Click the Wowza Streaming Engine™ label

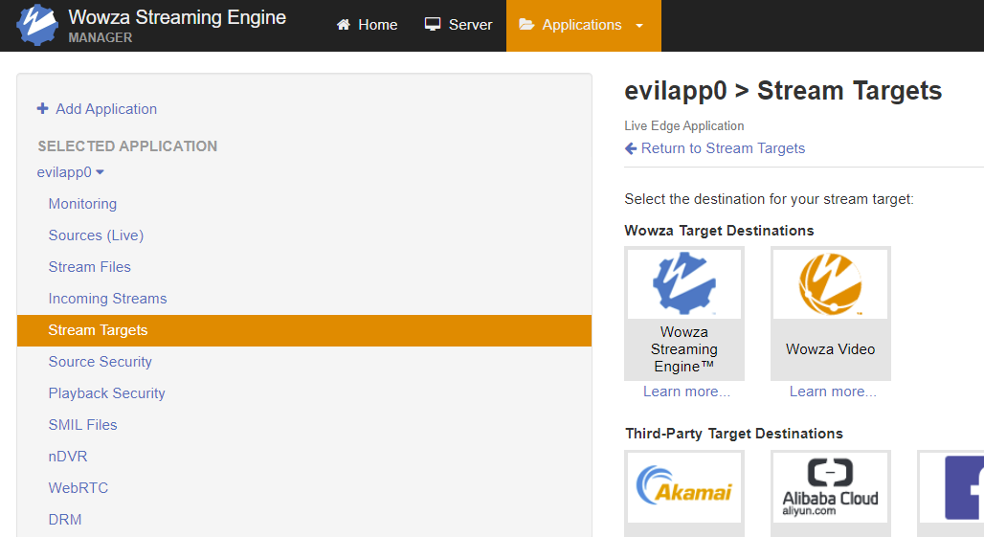[x=684, y=348]
